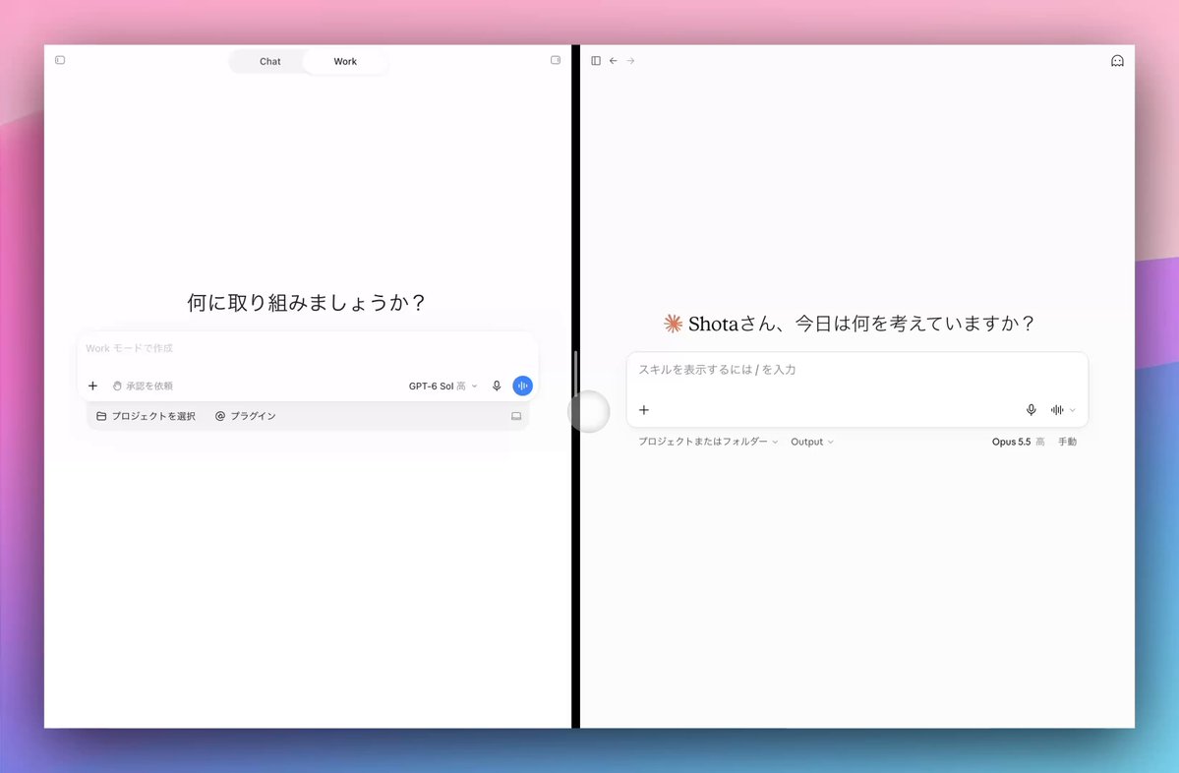The image size is (1179, 773).
Task: Open the プロジェクトまたはフォルダー dropdown
Action: click(x=708, y=442)
